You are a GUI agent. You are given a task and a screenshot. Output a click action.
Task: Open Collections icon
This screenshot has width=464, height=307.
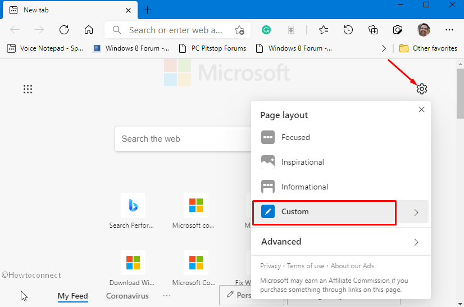[x=373, y=30]
